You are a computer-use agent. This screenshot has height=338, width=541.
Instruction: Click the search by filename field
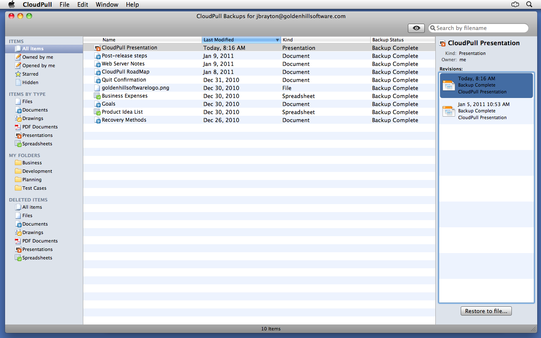pyautogui.click(x=478, y=28)
